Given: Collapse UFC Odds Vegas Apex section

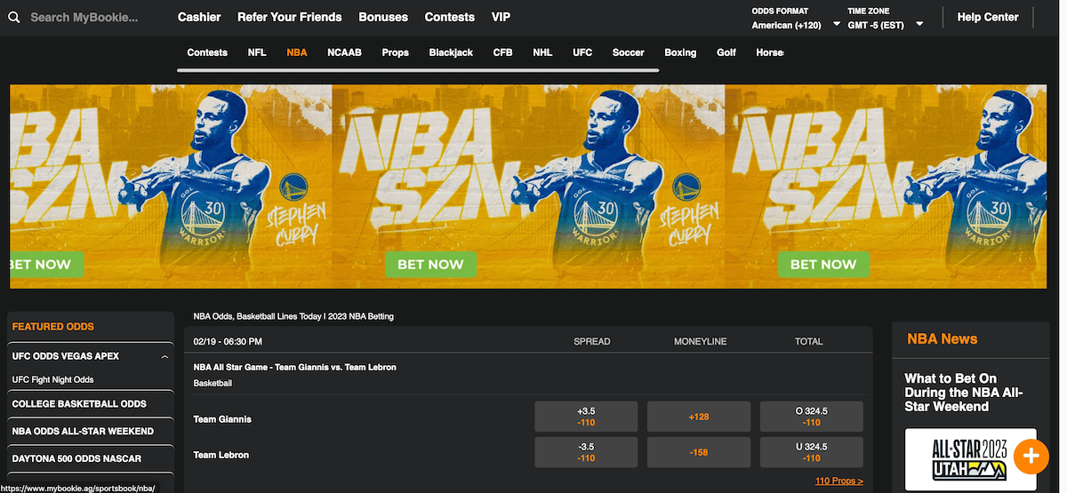Looking at the screenshot, I should pyautogui.click(x=164, y=357).
